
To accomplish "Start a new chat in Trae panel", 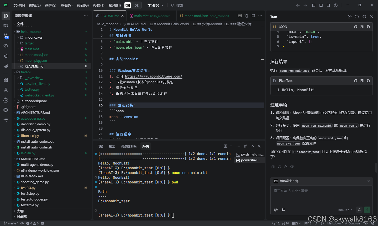I will (x=350, y=17).
